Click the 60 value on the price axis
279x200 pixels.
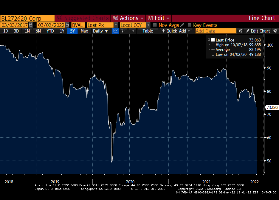pyautogui.click(x=269, y=138)
